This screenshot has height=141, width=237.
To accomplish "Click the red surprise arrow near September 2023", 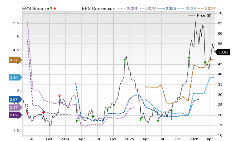I will click(x=44, y=112).
